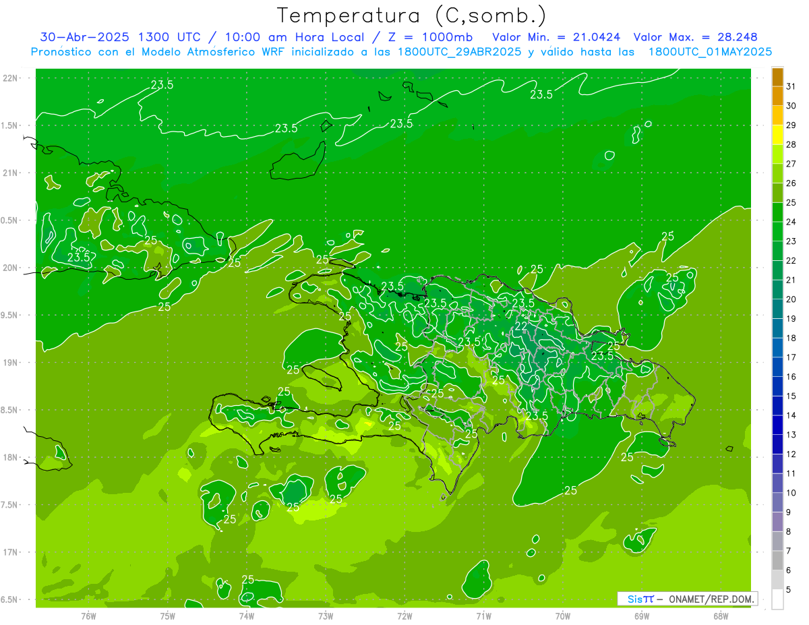Image resolution: width=809 pixels, height=625 pixels.
Task: Click the '22N' latitude axis label
Action: tap(9, 78)
